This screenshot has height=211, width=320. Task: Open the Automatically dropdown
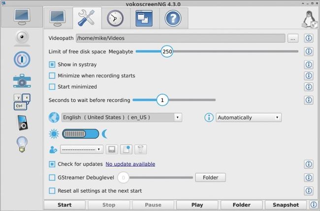(249, 117)
